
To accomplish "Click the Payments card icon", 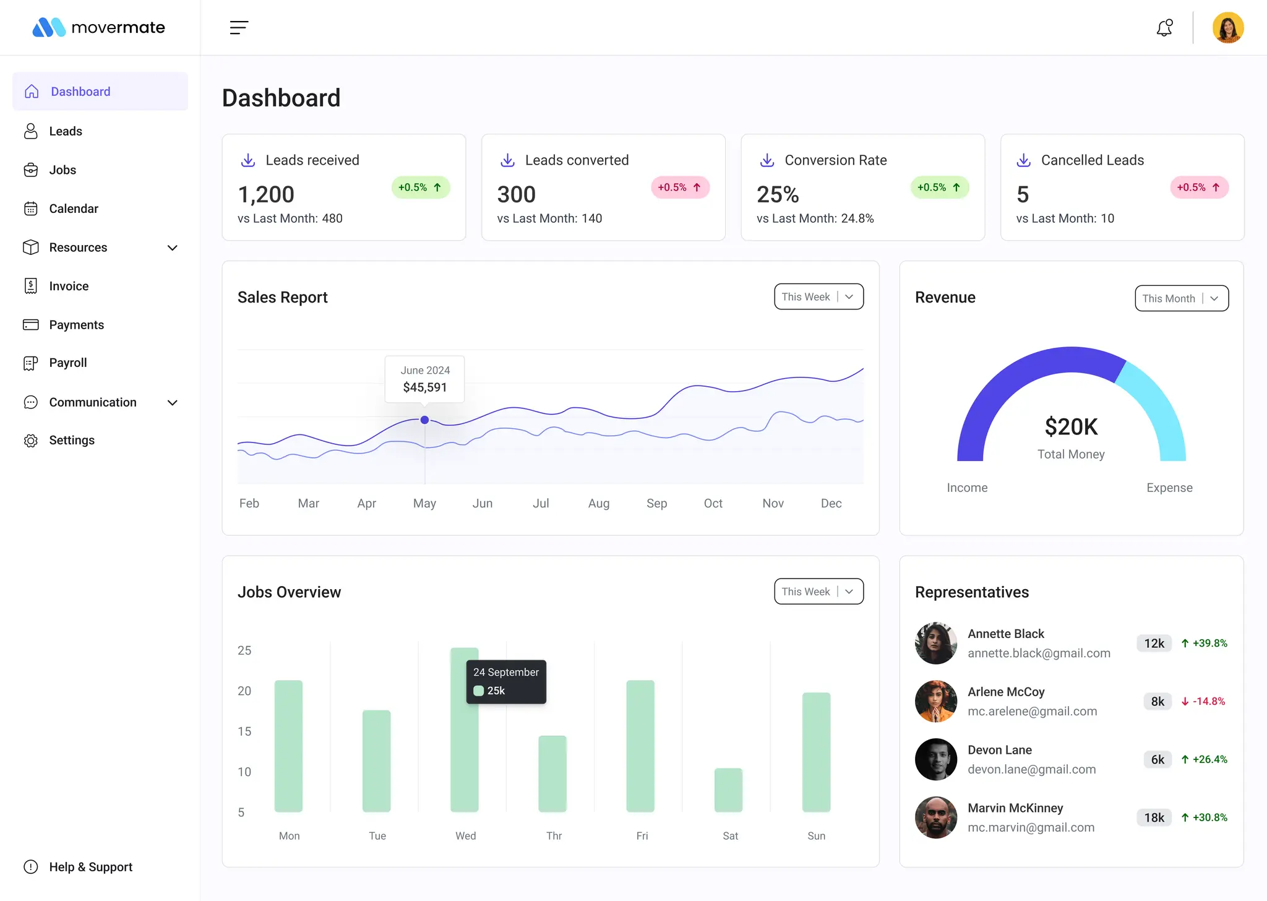I will [x=31, y=325].
